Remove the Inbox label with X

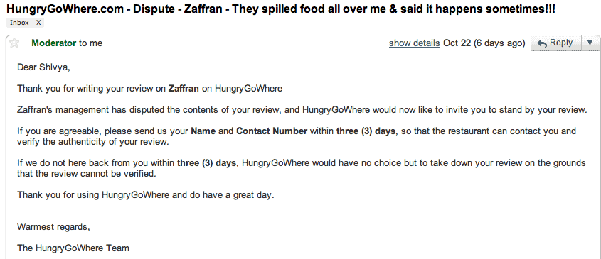point(38,23)
